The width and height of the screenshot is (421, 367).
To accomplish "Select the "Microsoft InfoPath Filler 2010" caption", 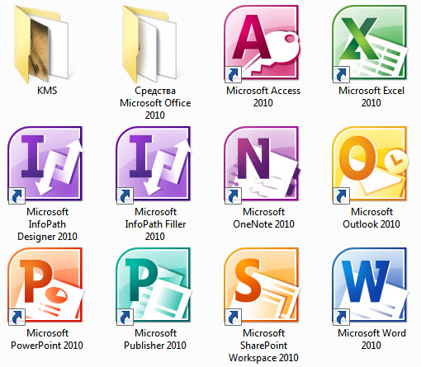I will pyautogui.click(x=155, y=224).
